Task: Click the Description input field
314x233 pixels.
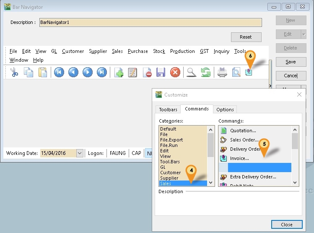Action: (x=151, y=22)
